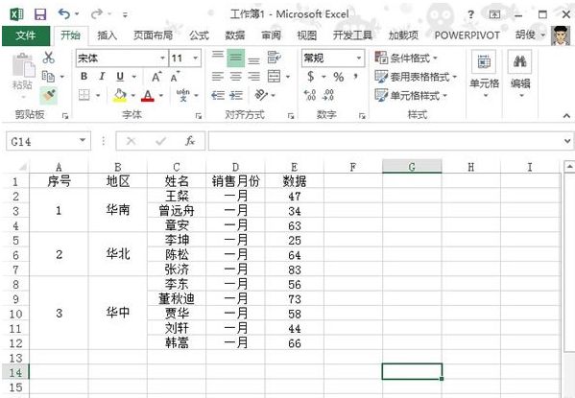575x398 pixels.
Task: Click the user account name 胡俊
Action: pyautogui.click(x=525, y=35)
